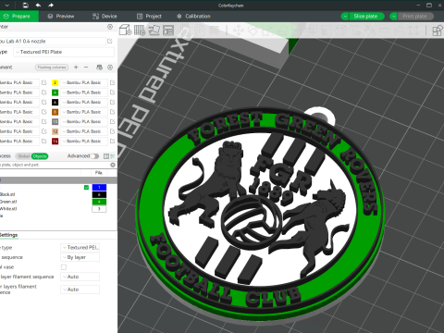Image resolution: width=444 pixels, height=333 pixels.
Task: Edit the Bambu Lab A1 0.4 nozzle preset
Action: tap(110, 41)
